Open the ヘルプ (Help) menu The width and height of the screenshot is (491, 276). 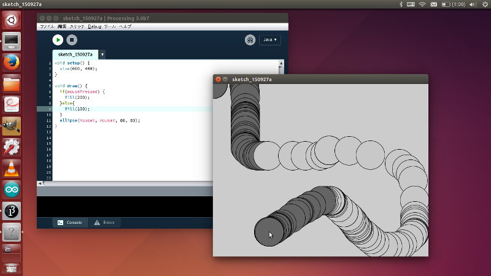click(x=125, y=26)
